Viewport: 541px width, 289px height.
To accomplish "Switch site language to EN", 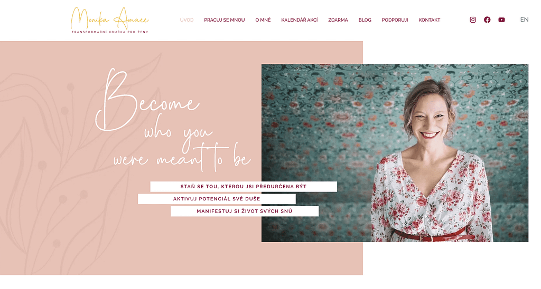I will click(524, 20).
